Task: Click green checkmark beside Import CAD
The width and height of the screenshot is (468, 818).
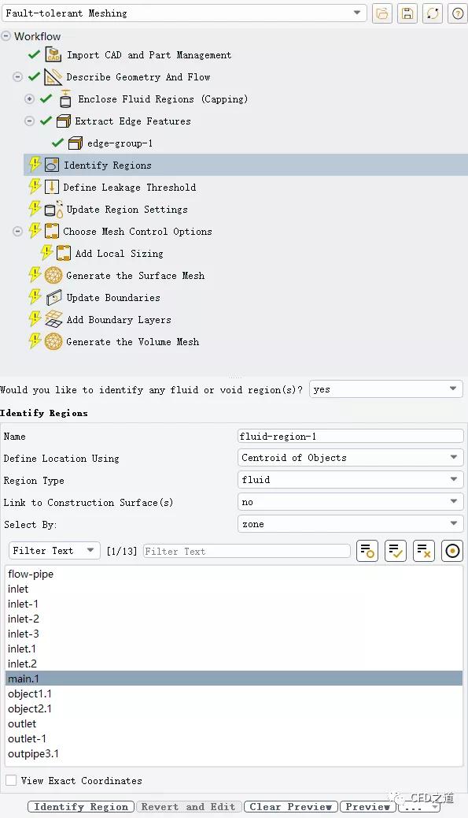Action: click(x=34, y=54)
